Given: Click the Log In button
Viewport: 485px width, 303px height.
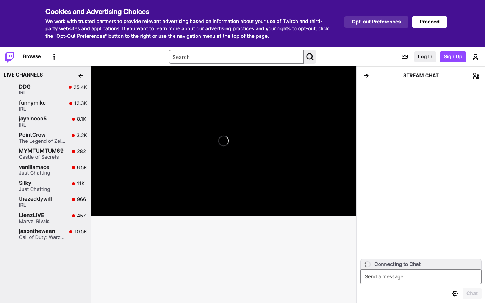Looking at the screenshot, I should 425,57.
